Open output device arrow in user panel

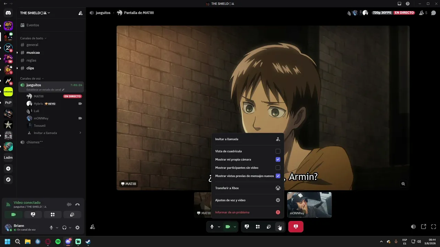(x=70, y=227)
